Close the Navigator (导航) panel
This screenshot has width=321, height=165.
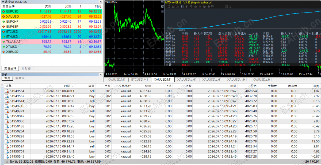(x=101, y=75)
